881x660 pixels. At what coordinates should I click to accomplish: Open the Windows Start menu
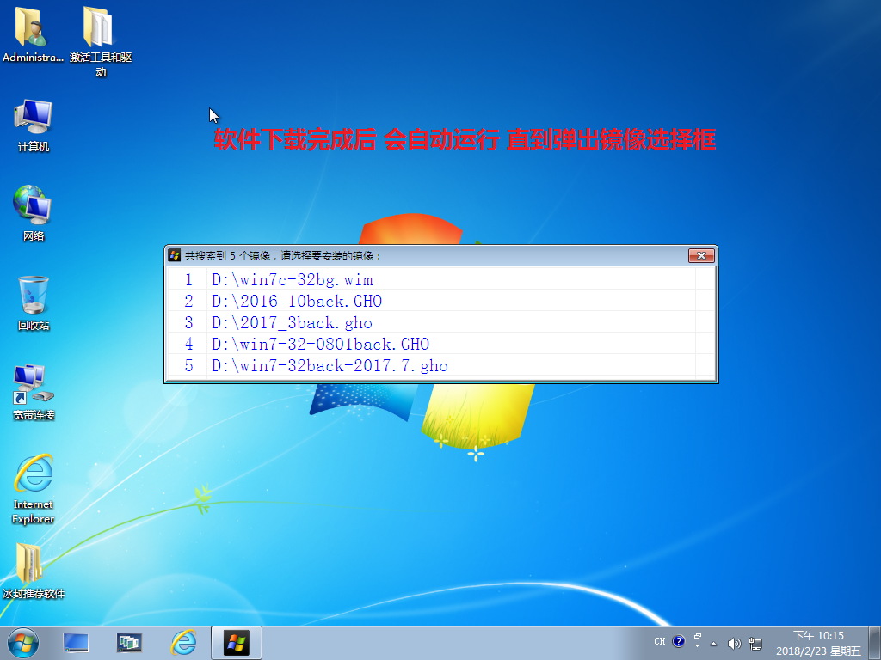(23, 643)
